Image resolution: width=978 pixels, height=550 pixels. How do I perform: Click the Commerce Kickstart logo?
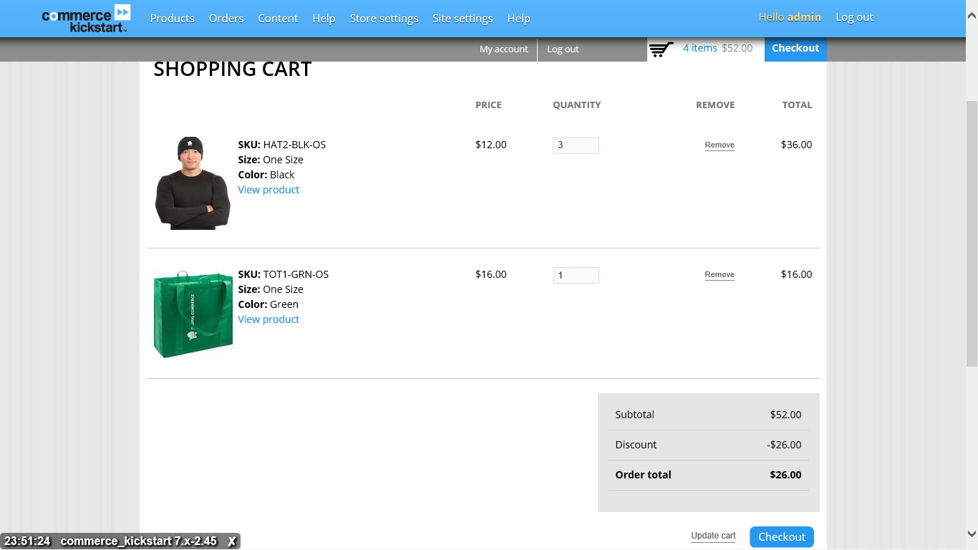[84, 18]
